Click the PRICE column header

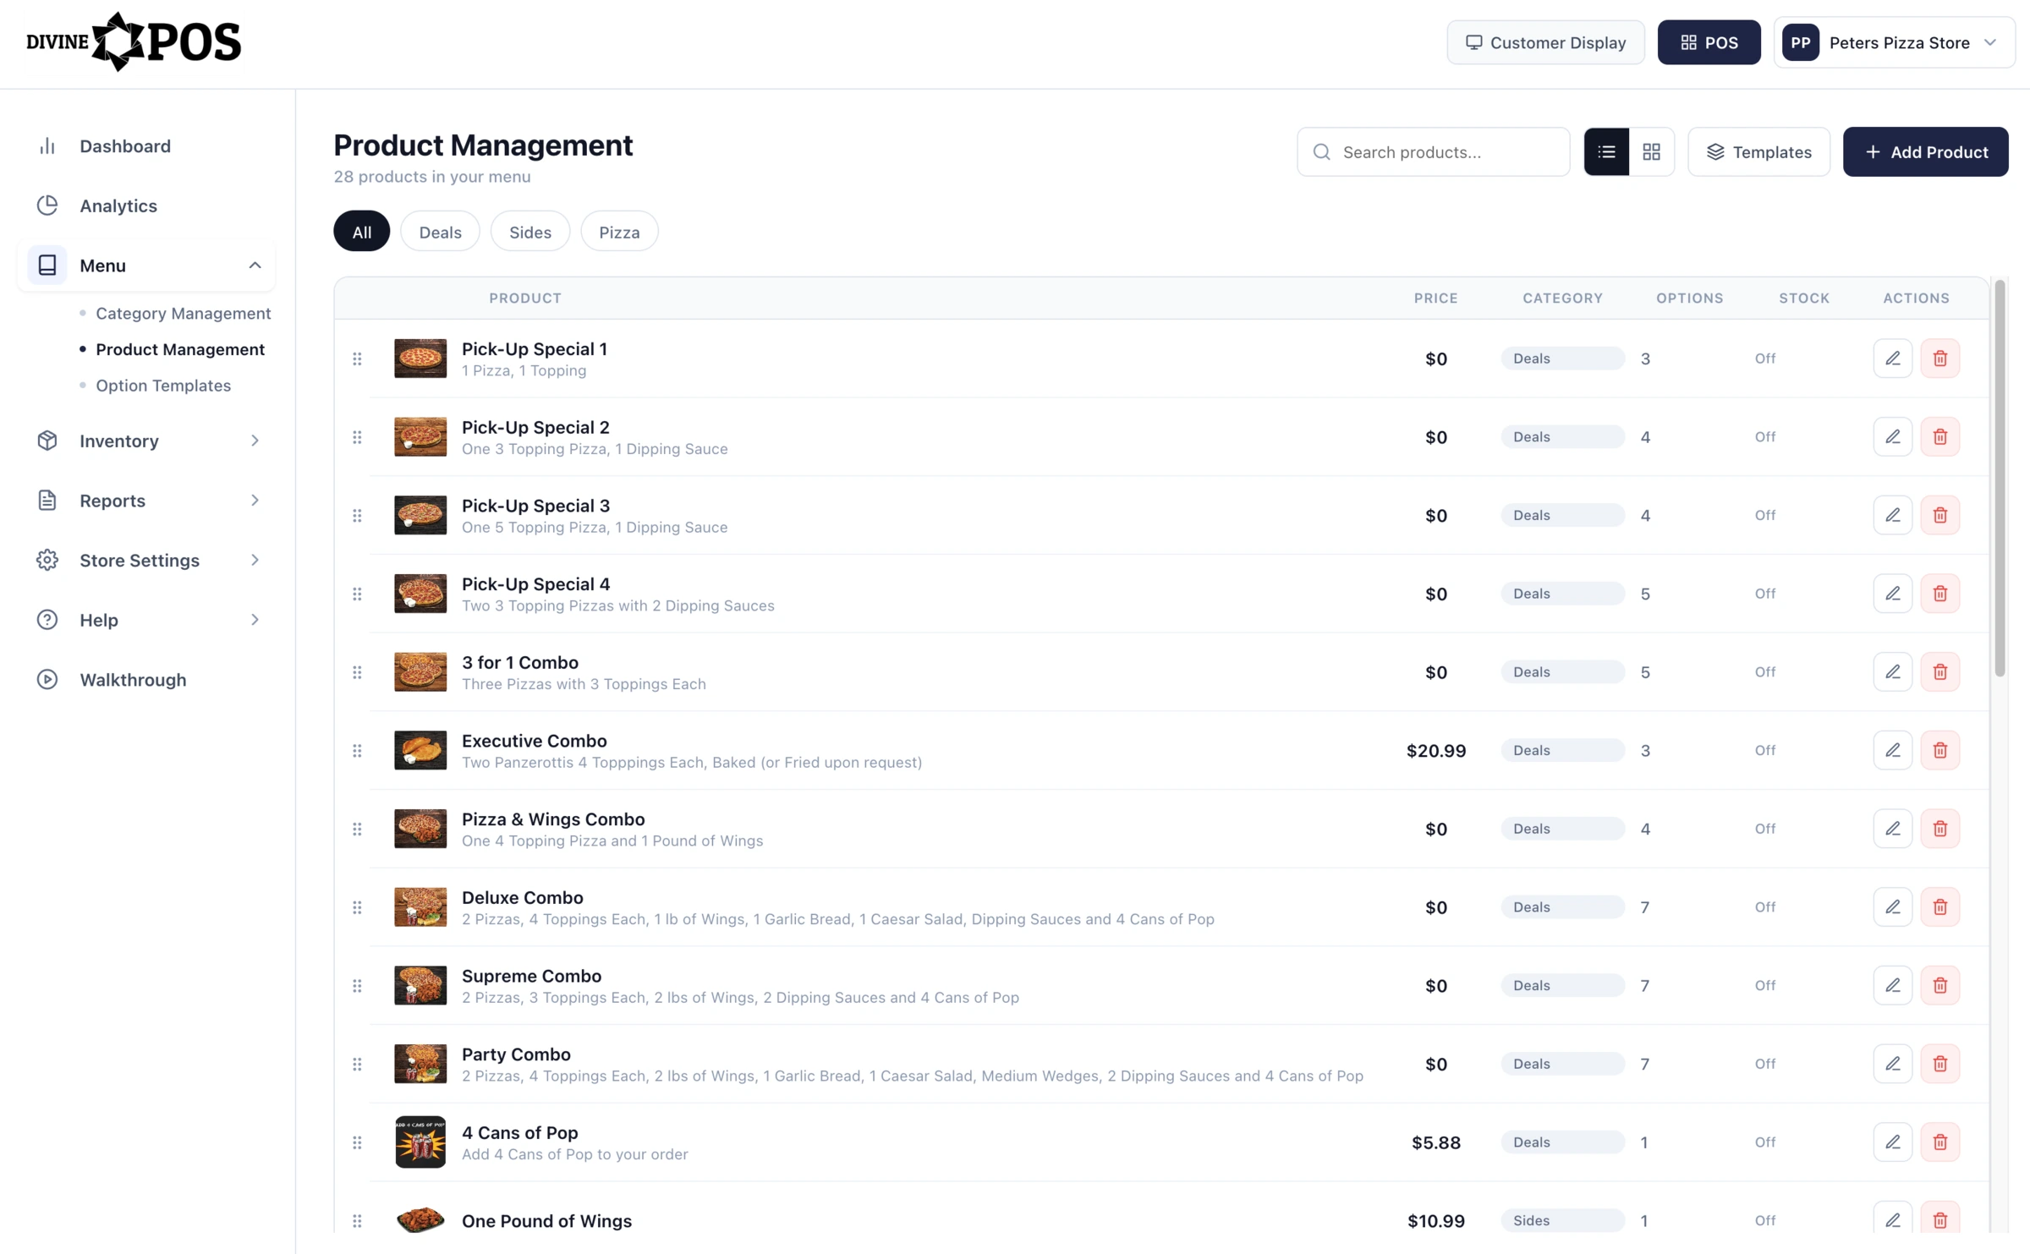[x=1435, y=298]
